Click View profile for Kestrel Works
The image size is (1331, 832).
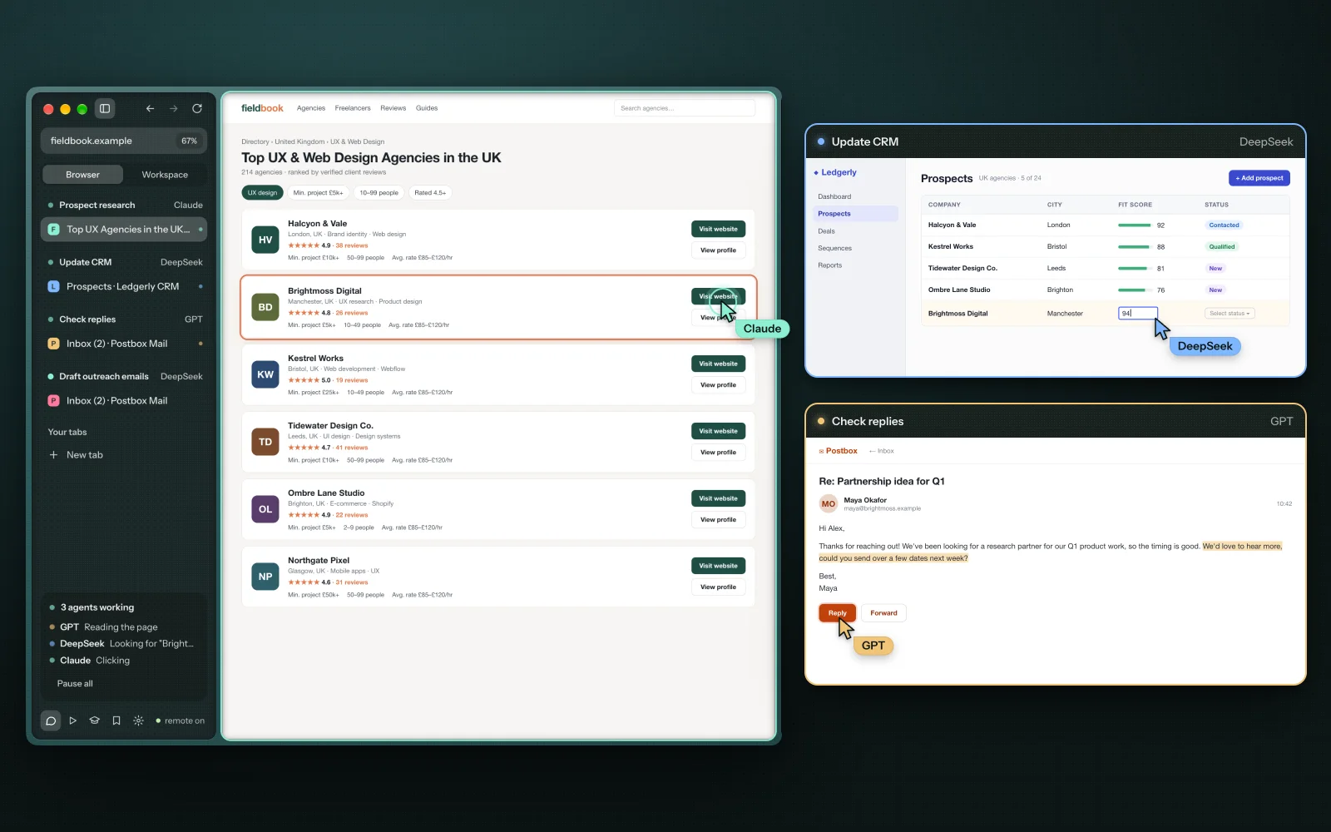click(x=718, y=385)
